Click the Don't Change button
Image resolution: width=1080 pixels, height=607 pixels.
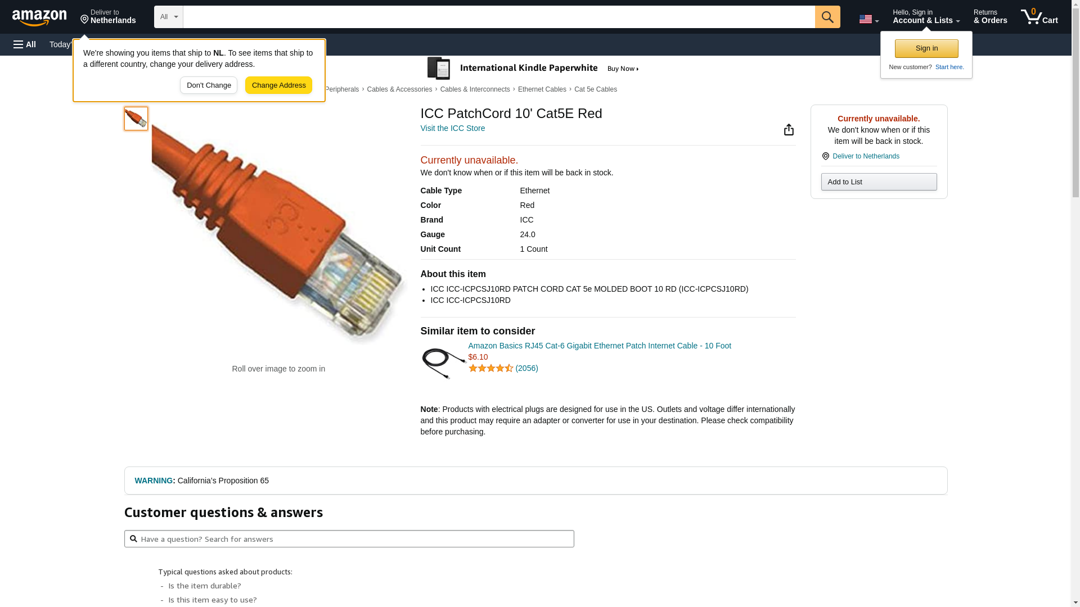pyautogui.click(x=209, y=85)
